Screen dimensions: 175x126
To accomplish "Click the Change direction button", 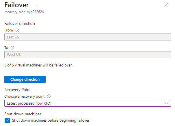I will [25, 79].
